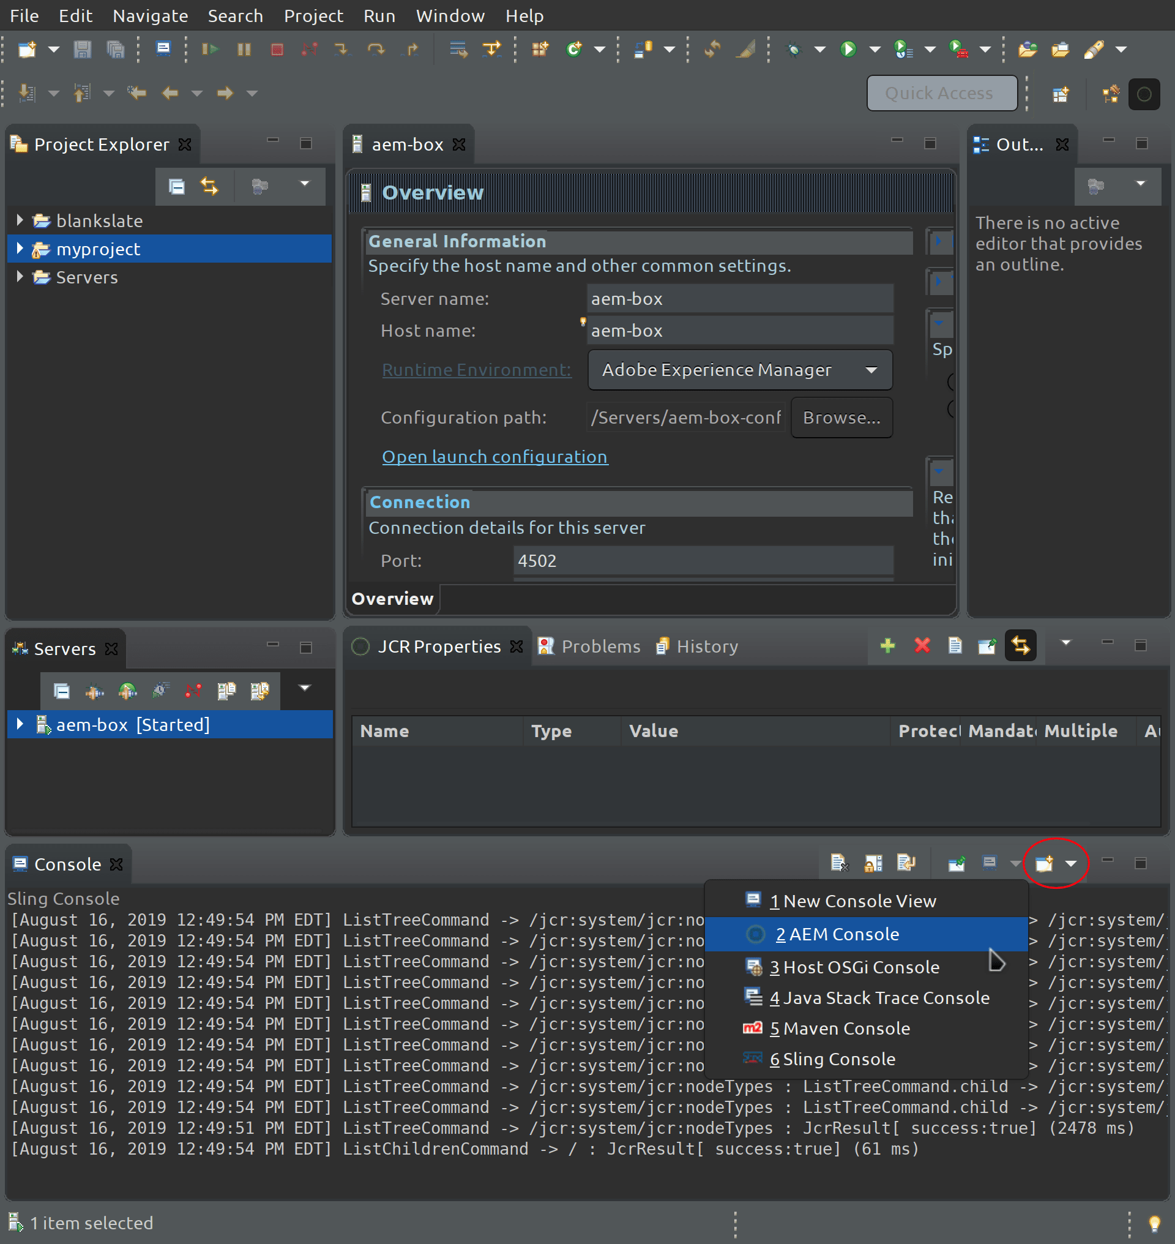Click the tip lightbulb in status bar
Screen dimensions: 1175x1244
(x=1154, y=1223)
